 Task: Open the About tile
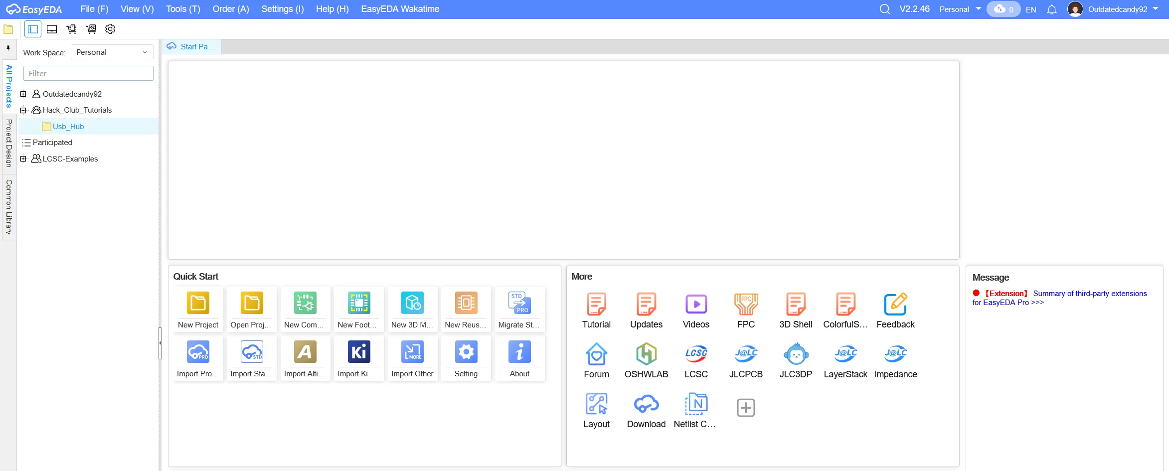pos(519,358)
